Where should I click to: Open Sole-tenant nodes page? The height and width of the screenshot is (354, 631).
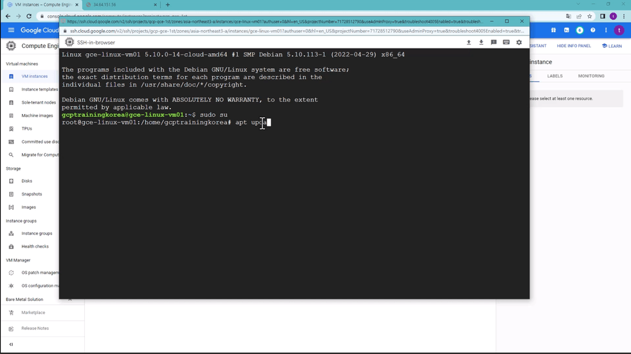[39, 102]
